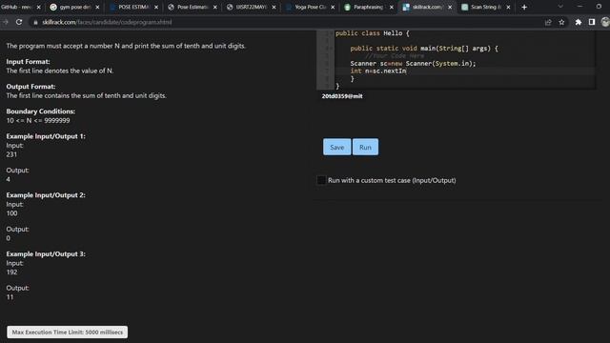Close the skillrack.com tab
Image resolution: width=610 pixels, height=343 pixels.
click(x=450, y=7)
